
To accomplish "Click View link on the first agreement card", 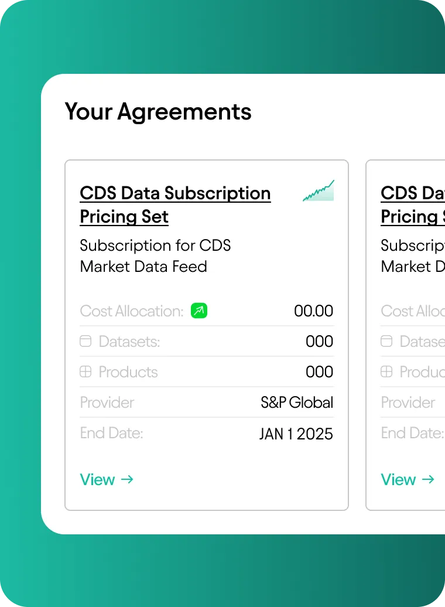I will (x=97, y=479).
